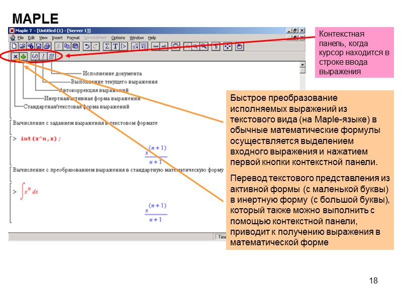Image resolution: width=402 pixels, height=301 pixels.
Task: Insert a new execution group [> icon
Action: coord(124,46)
